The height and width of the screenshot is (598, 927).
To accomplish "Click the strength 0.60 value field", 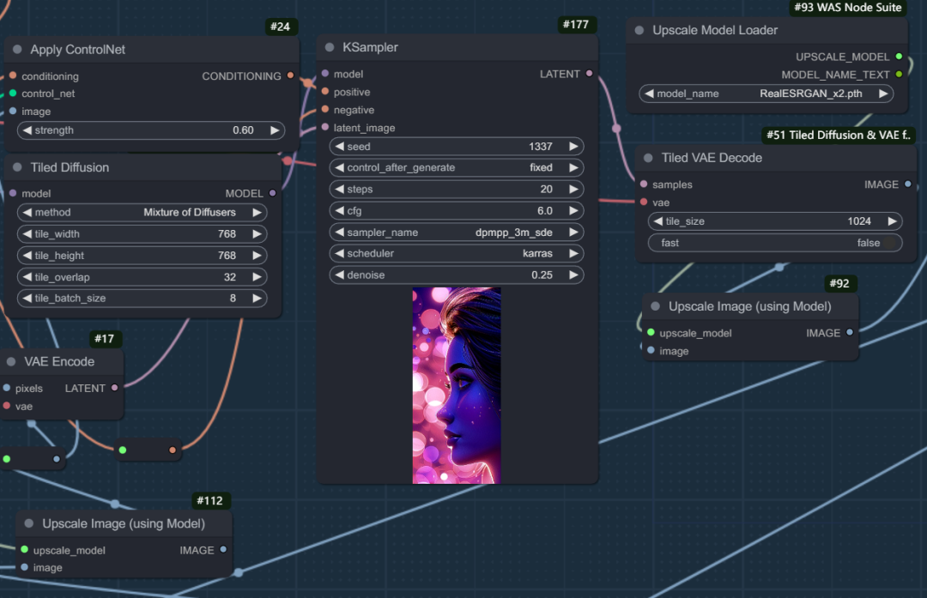I will click(x=151, y=130).
